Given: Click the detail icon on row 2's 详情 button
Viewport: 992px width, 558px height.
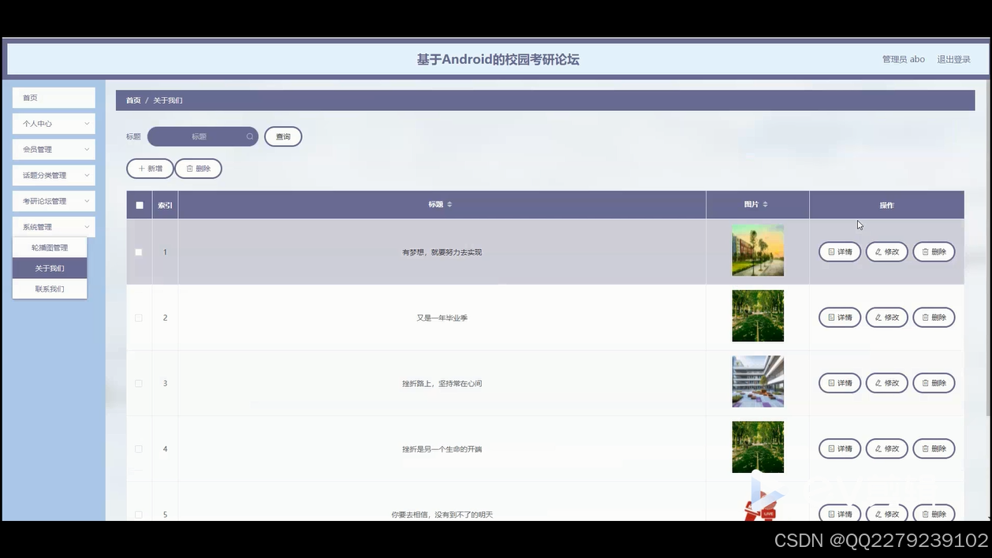Looking at the screenshot, I should (830, 317).
